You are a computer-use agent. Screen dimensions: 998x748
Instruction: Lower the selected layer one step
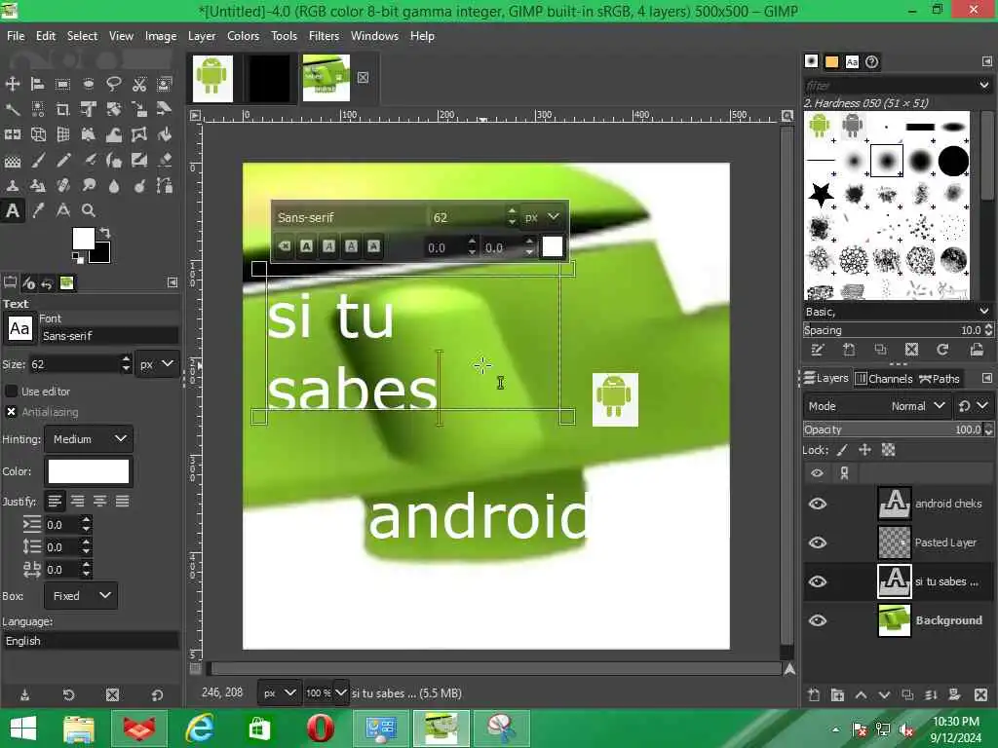pyautogui.click(x=884, y=694)
